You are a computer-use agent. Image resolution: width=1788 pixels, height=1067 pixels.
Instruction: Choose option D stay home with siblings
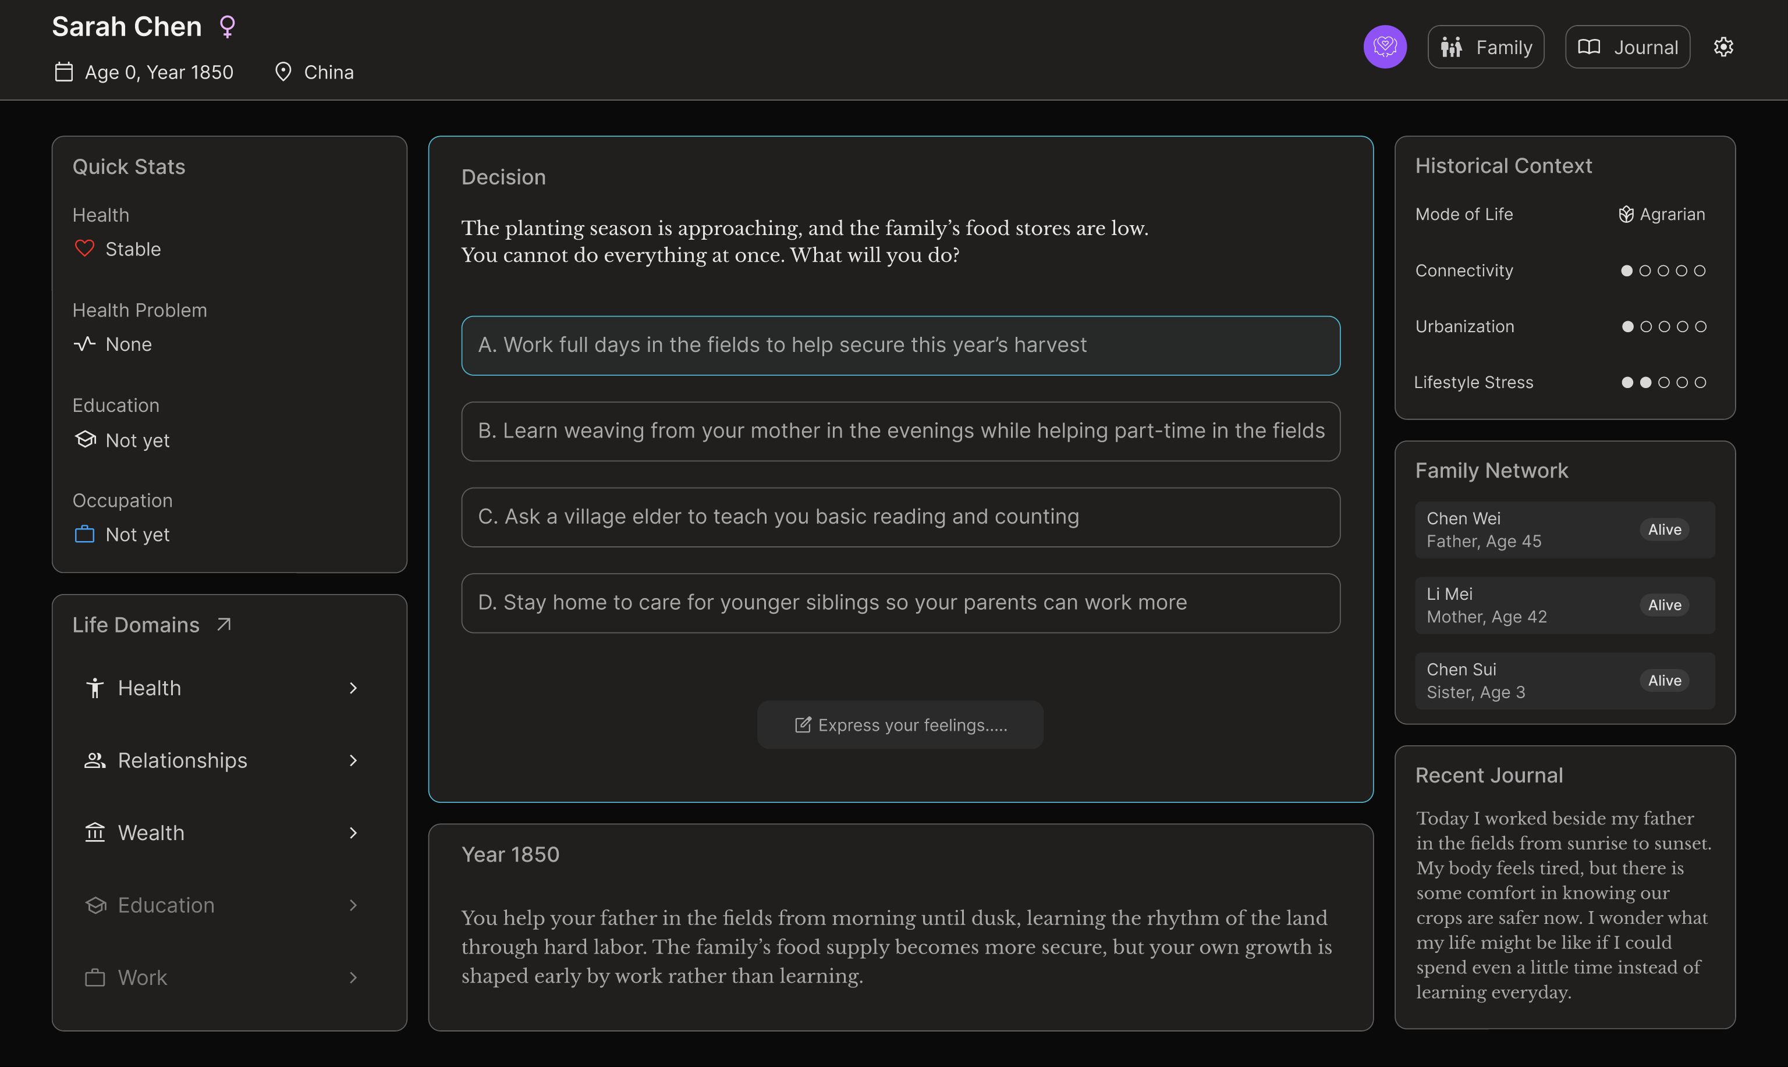pyautogui.click(x=900, y=603)
